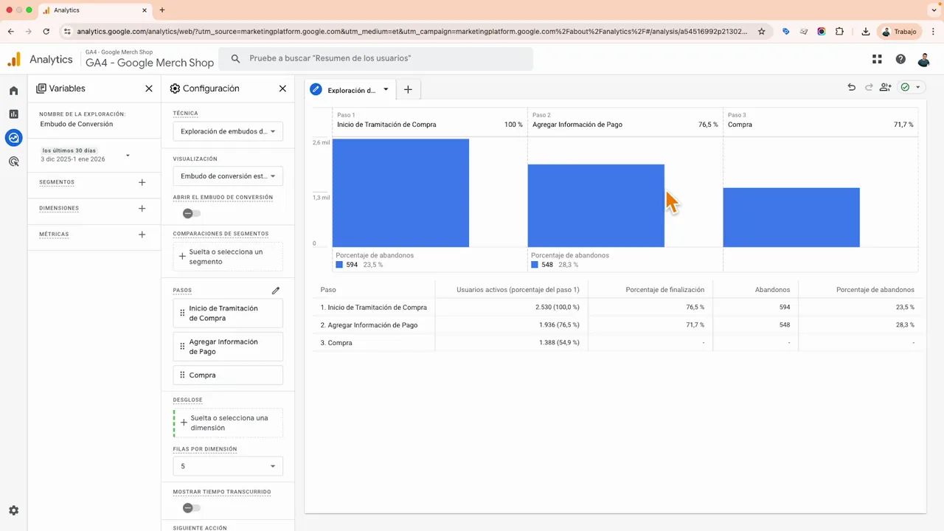Toggle Abrir el embudo de conversión switch
944x531 pixels.
tap(192, 213)
